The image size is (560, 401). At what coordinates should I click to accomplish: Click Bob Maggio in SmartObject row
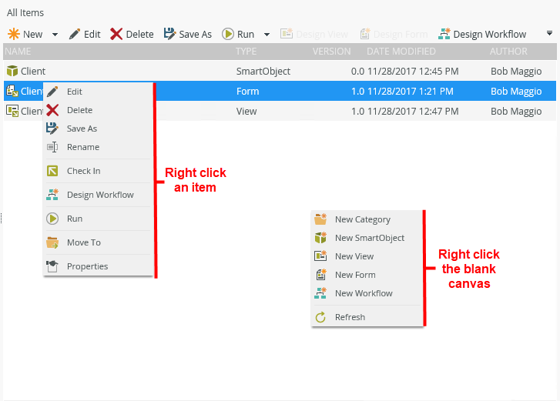click(x=516, y=72)
